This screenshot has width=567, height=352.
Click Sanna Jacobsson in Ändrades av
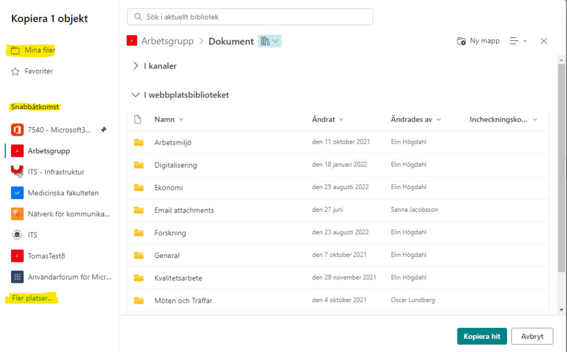pyautogui.click(x=415, y=210)
